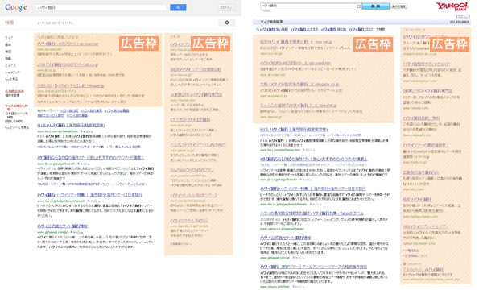This screenshot has width=483, height=290.
Task: Click the ログイン link under the Yahoo logo
Action: click(463, 17)
